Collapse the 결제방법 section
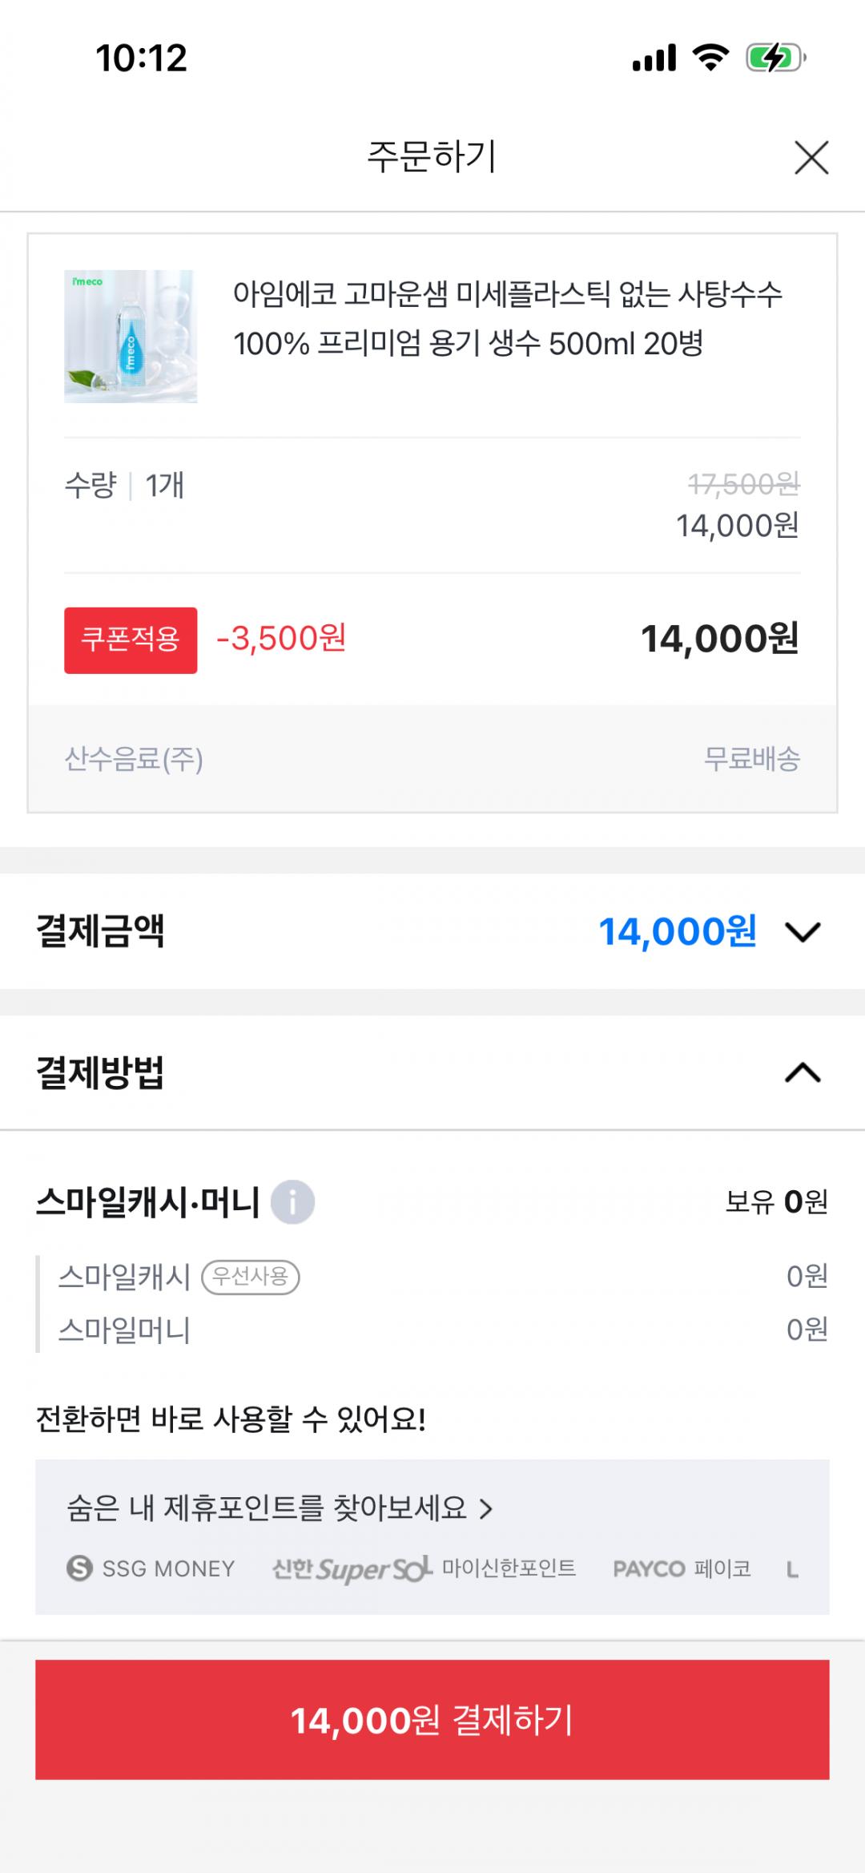This screenshot has width=865, height=1873. coord(803,1073)
